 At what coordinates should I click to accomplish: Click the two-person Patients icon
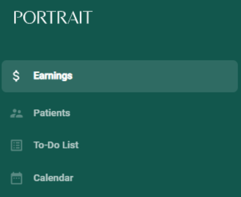tap(16, 113)
